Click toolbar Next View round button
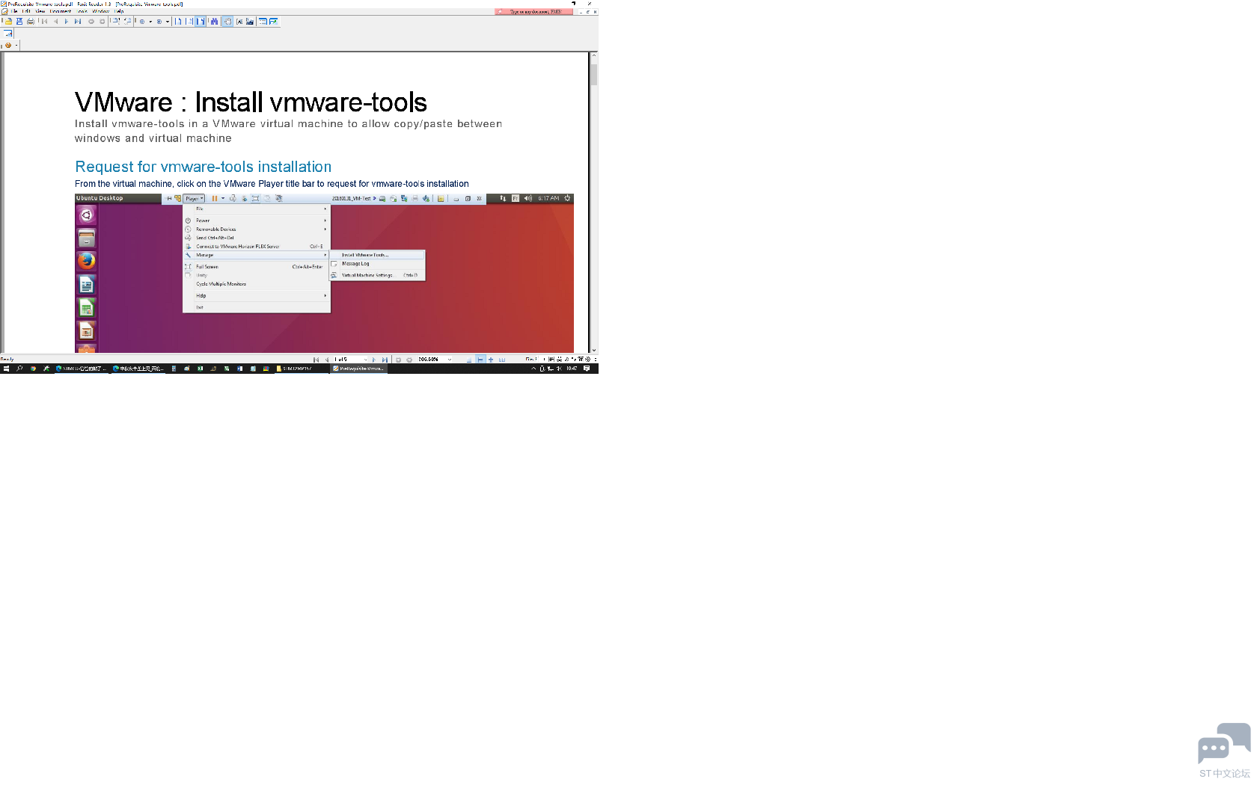1257x785 pixels. click(103, 22)
